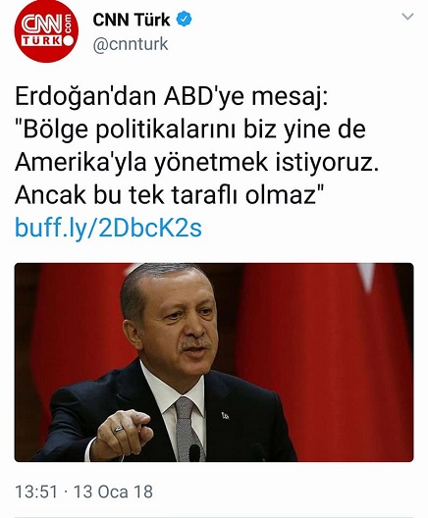Open the @cnnturk handle

click(131, 44)
